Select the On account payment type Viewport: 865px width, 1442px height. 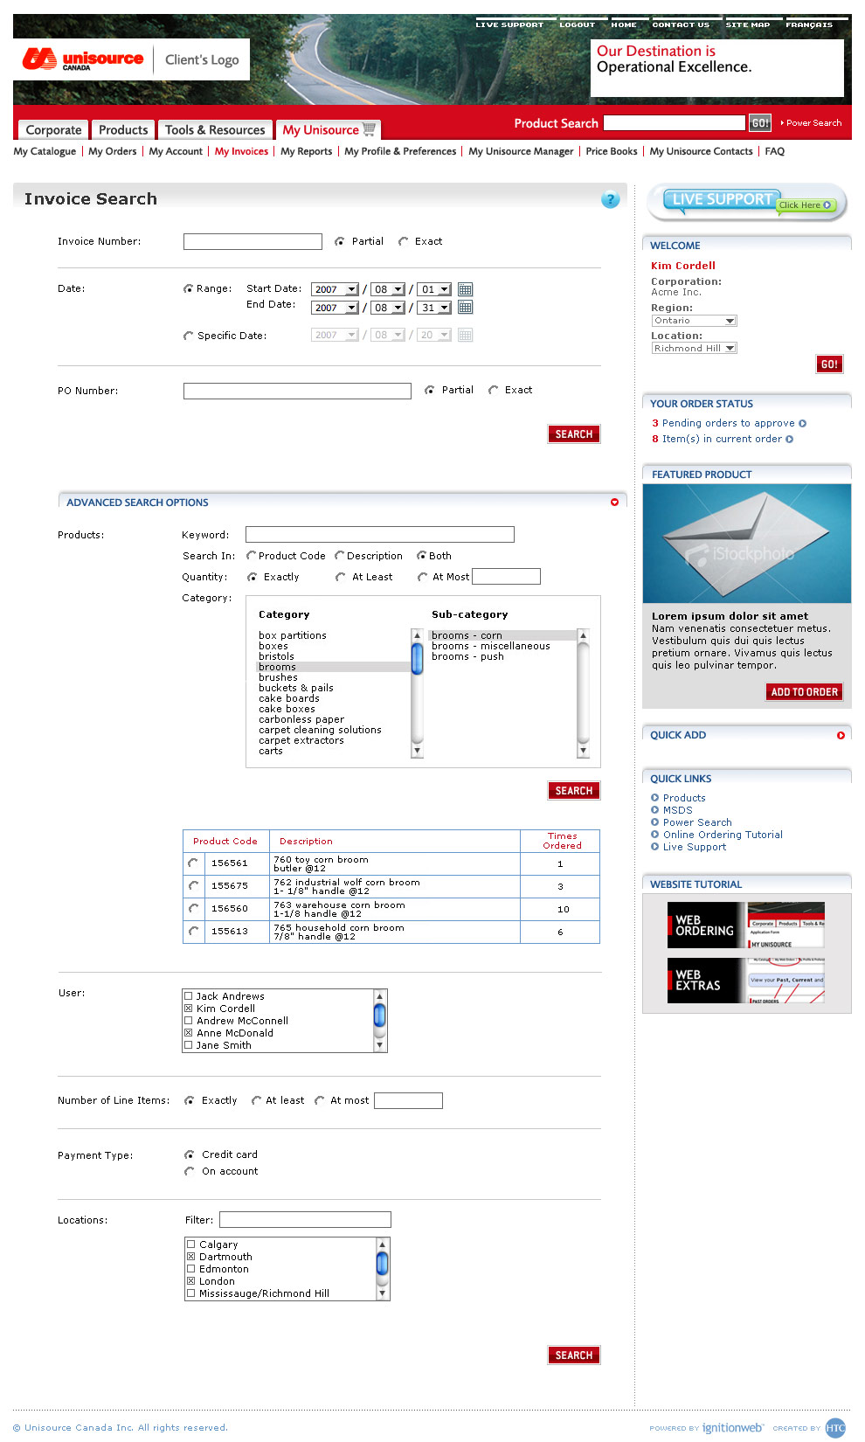tap(189, 1171)
